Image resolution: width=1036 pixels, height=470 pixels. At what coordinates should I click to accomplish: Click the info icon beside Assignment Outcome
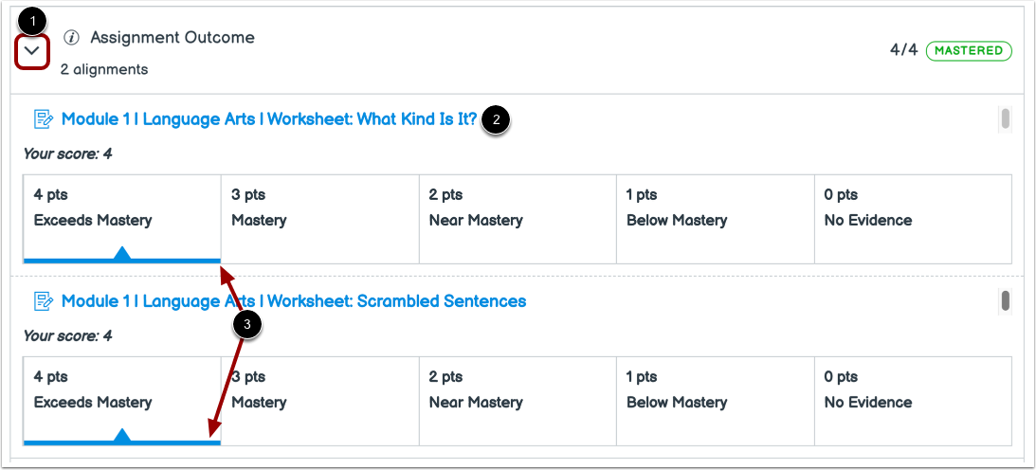(71, 38)
